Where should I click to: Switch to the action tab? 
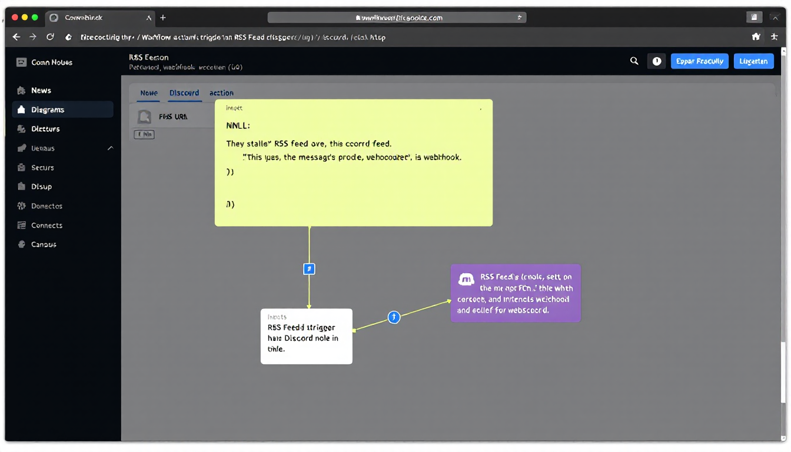(221, 93)
